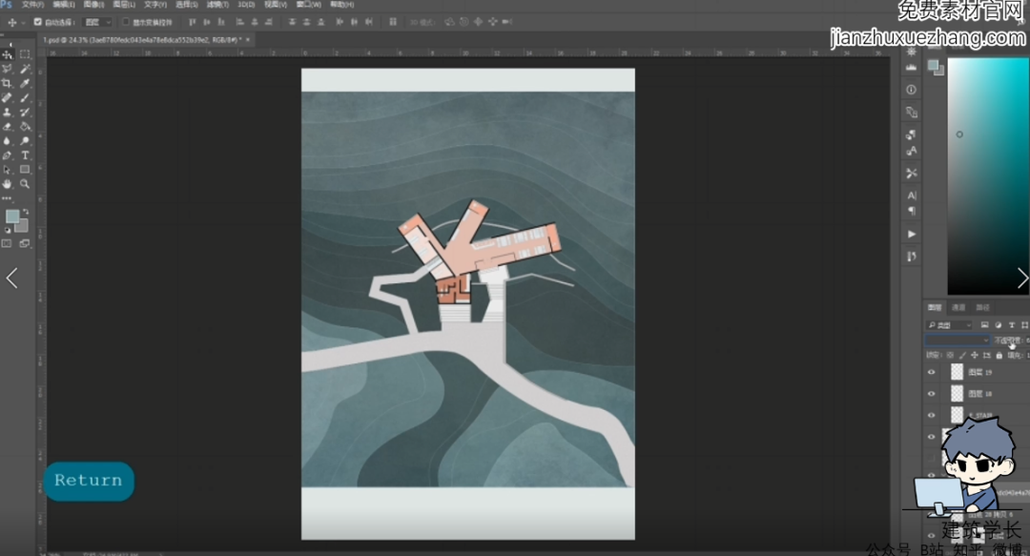Viewport: 1030px width, 556px height.
Task: Switch to the 路径 paths tab
Action: click(x=982, y=308)
